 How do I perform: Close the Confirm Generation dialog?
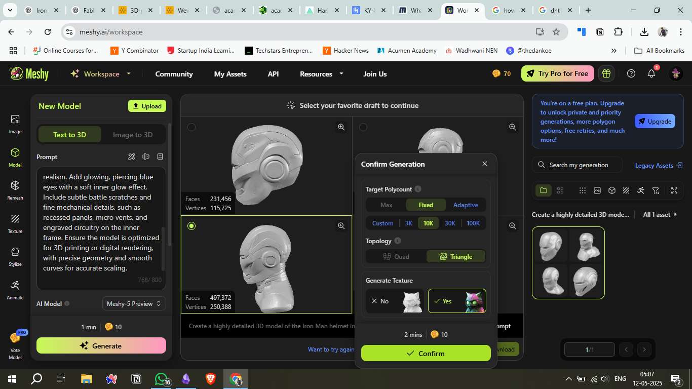[485, 164]
